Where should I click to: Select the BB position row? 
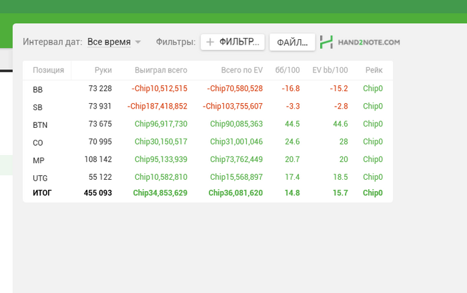click(207, 89)
